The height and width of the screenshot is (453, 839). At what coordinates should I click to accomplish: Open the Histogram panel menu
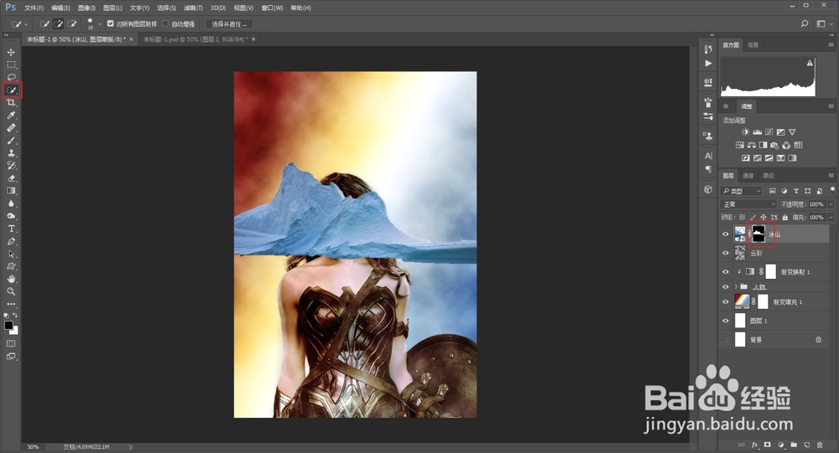(x=831, y=45)
